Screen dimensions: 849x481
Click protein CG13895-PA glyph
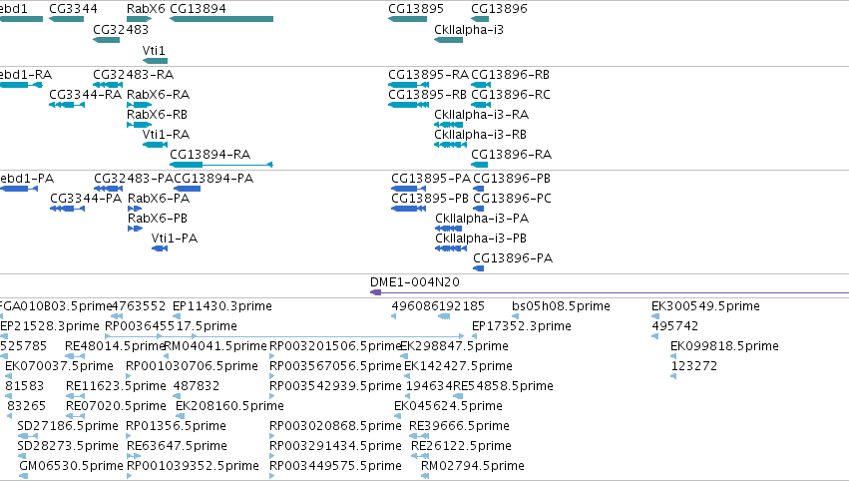point(408,189)
